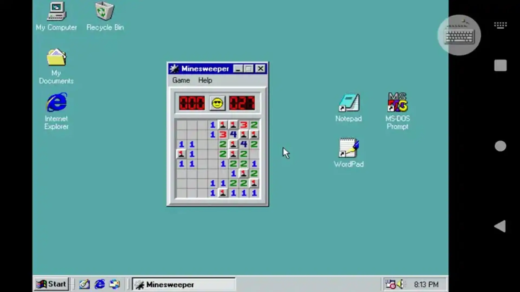Select the Minesweeper button on the taskbar
The width and height of the screenshot is (520, 292).
[184, 284]
